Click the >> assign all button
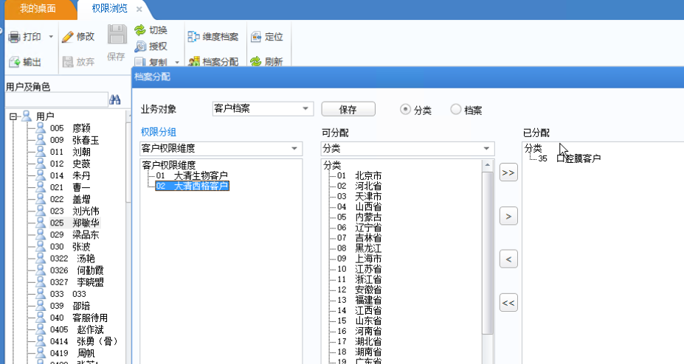Screen dimensions: 684x364 coord(508,173)
